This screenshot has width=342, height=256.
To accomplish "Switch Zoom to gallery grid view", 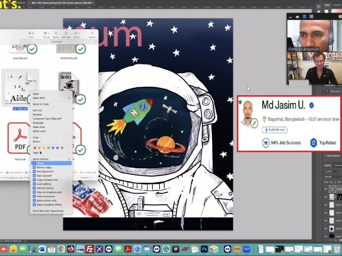I will point(312,16).
